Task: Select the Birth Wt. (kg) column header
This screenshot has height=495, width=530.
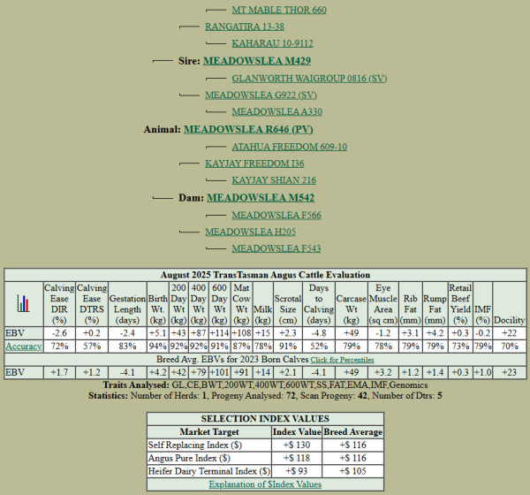Action: [158, 304]
